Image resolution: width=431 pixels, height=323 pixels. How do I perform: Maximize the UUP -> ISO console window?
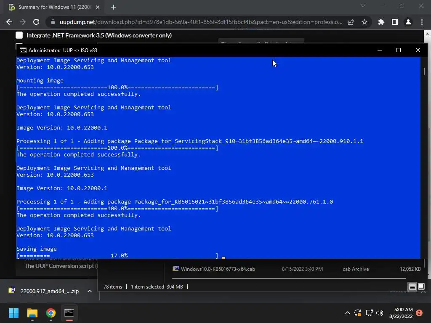tap(399, 50)
